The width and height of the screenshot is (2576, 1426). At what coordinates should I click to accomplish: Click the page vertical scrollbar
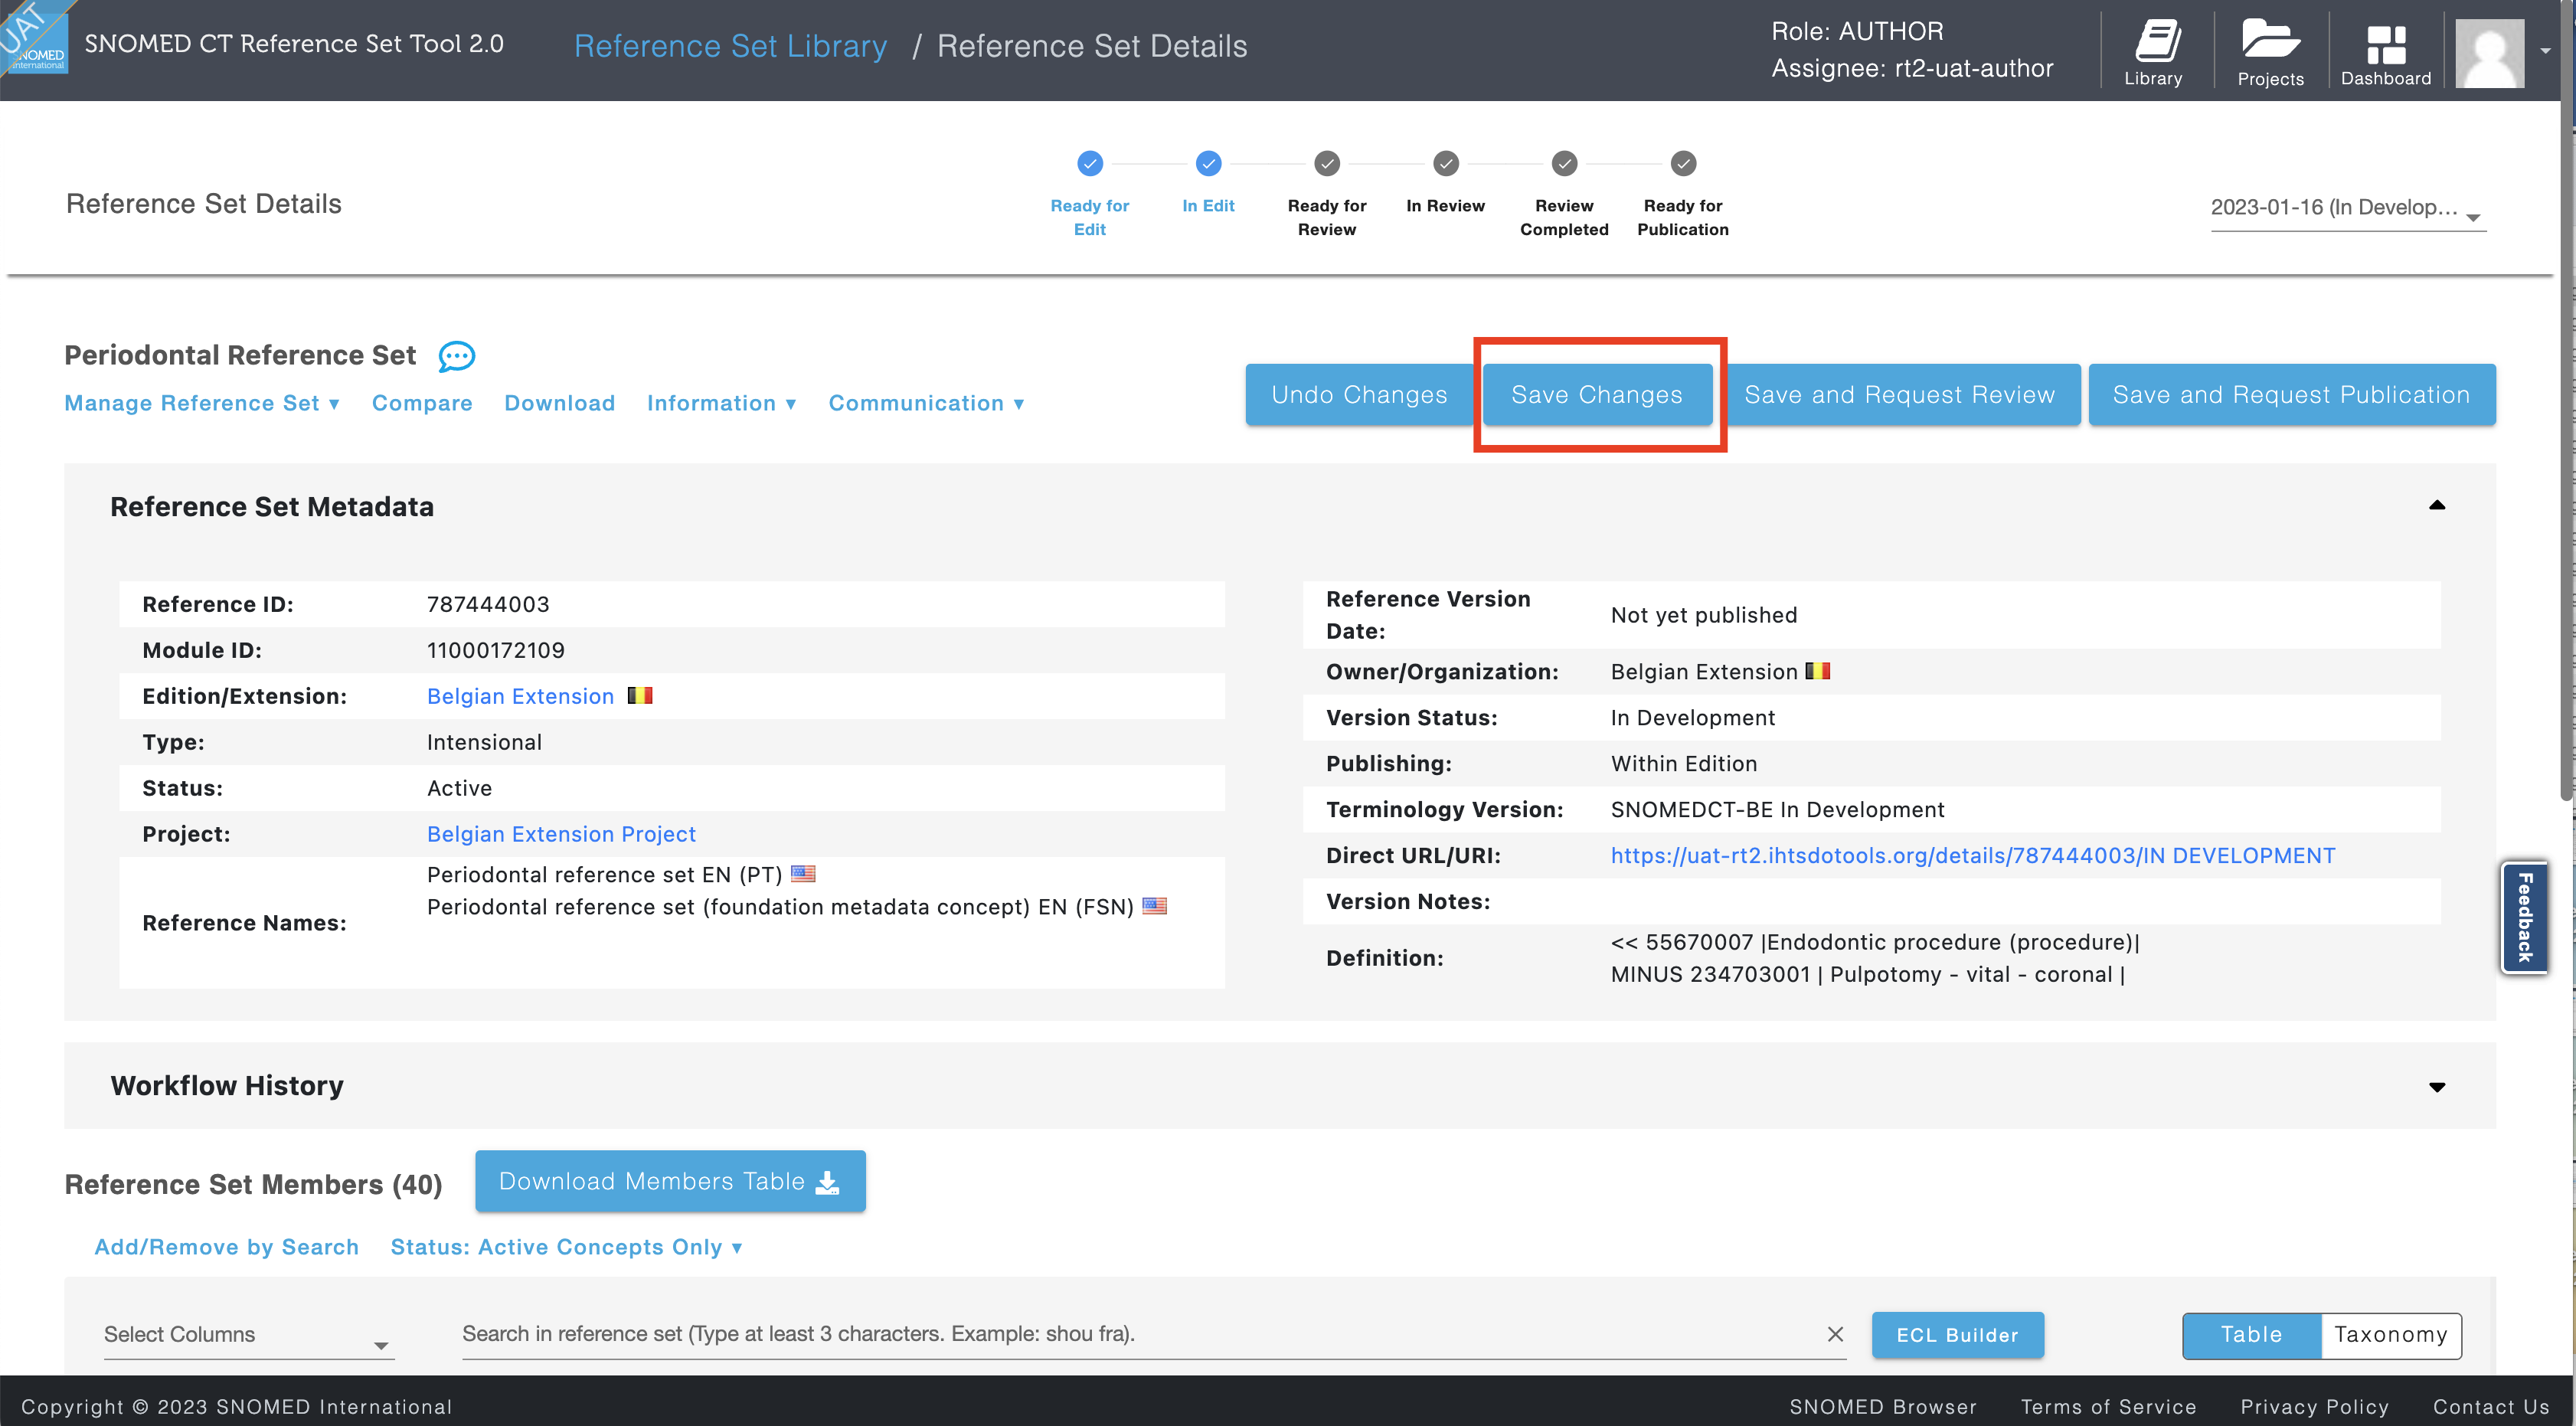coord(2567,400)
